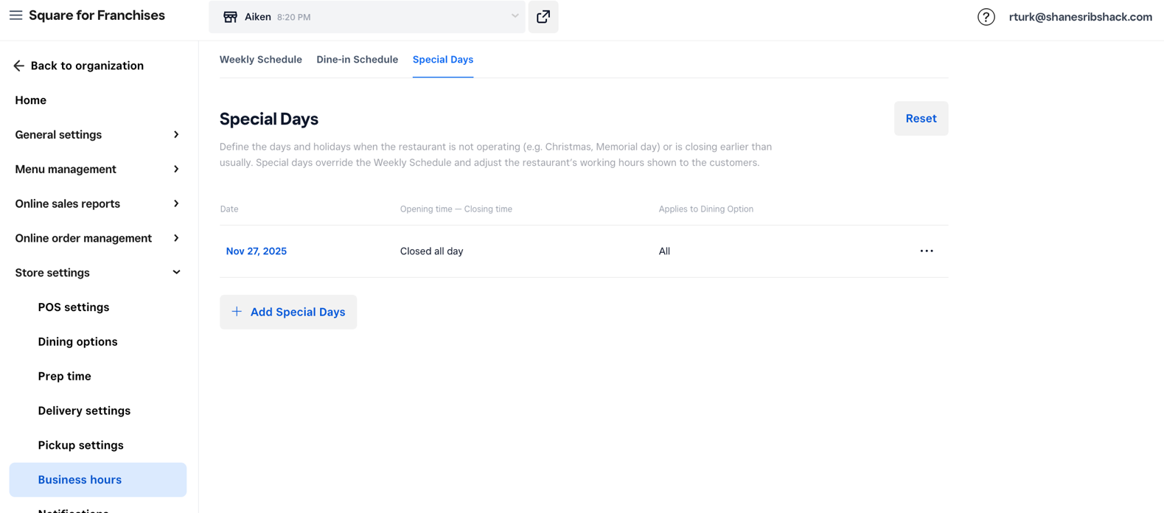
Task: Click Opening time — Closing time header
Action: (x=456, y=209)
